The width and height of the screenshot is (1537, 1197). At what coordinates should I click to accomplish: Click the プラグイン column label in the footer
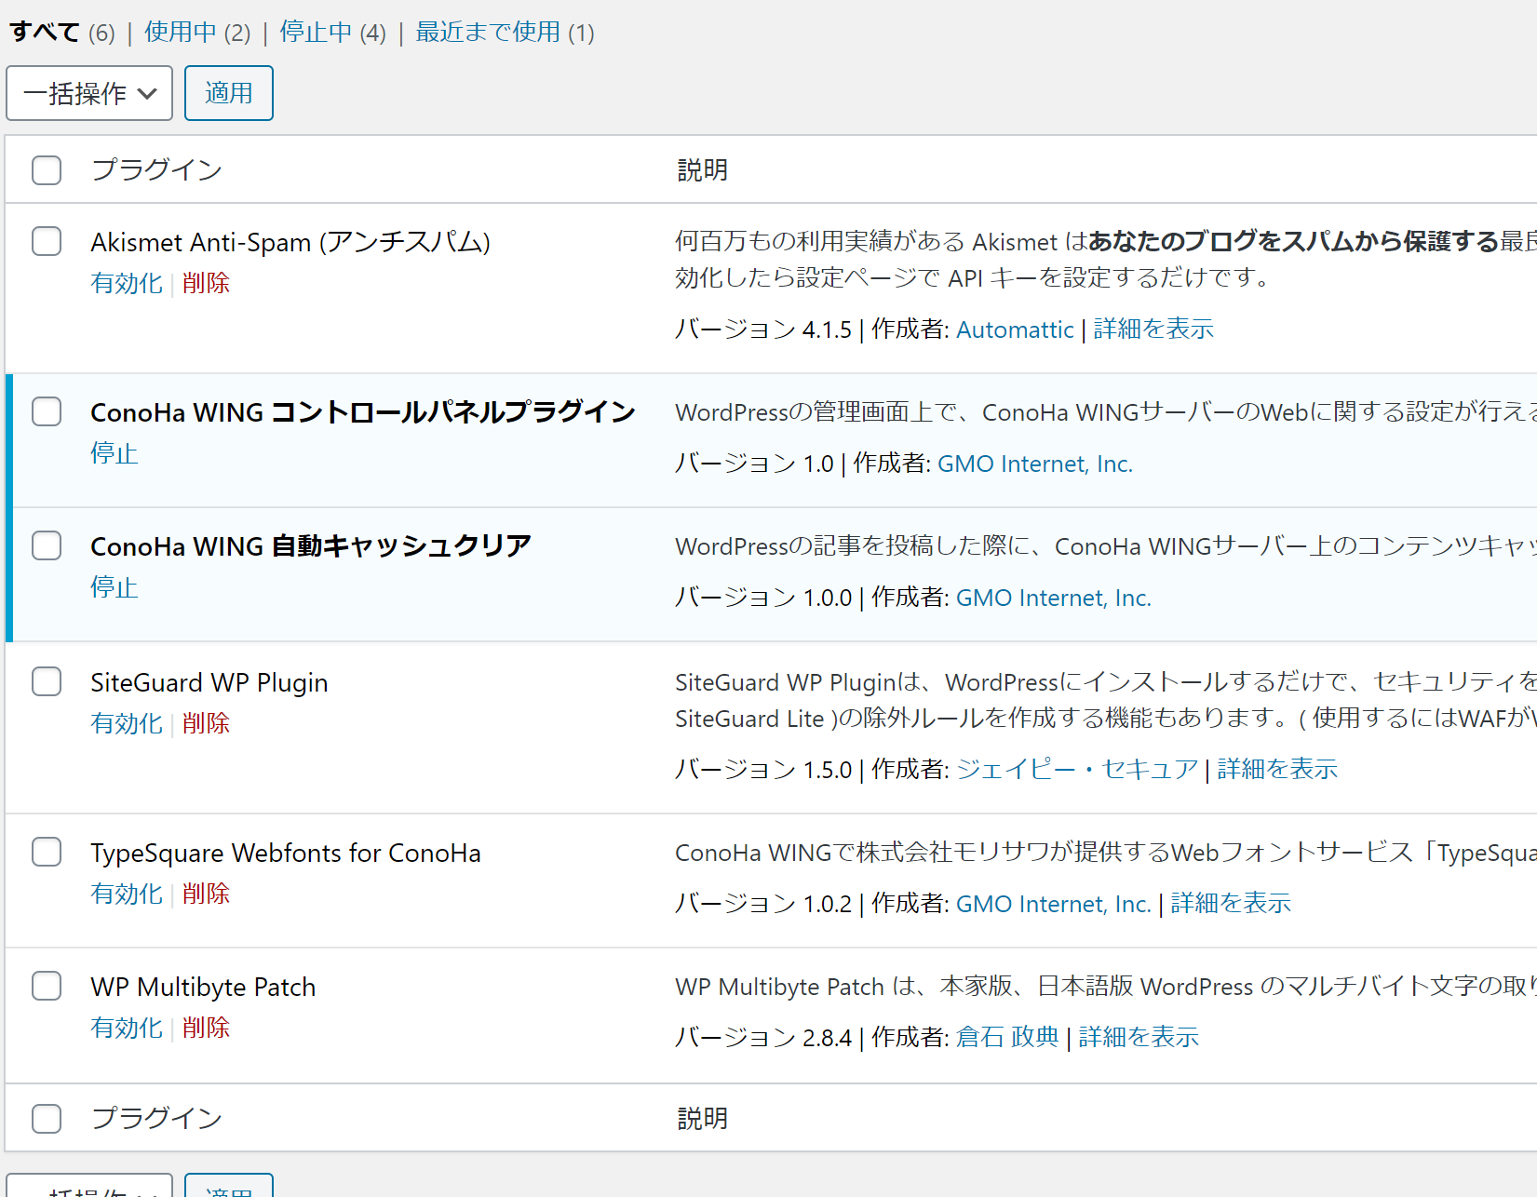tap(156, 1119)
